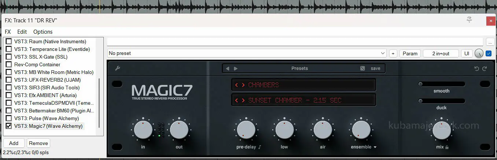Toggle the mix lock icon

[447, 147]
